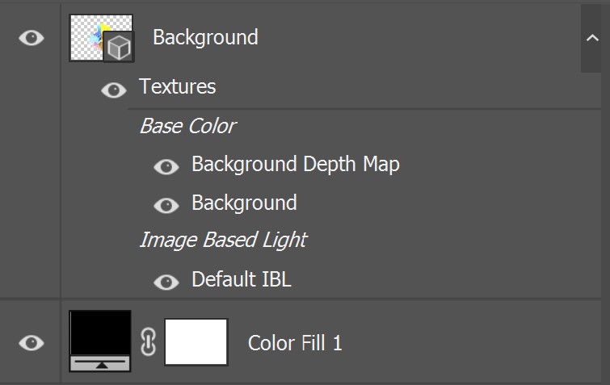The height and width of the screenshot is (385, 610).
Task: Click the 3D cube badge icon
Action: [119, 48]
